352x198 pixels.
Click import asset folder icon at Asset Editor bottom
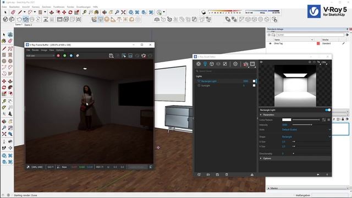pyautogui.click(x=208, y=174)
